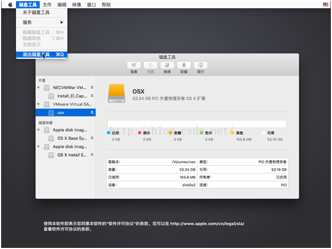Open the Info (简介) toolbar icon
Viewport: 332px width, 249px height.
[x=201, y=65]
